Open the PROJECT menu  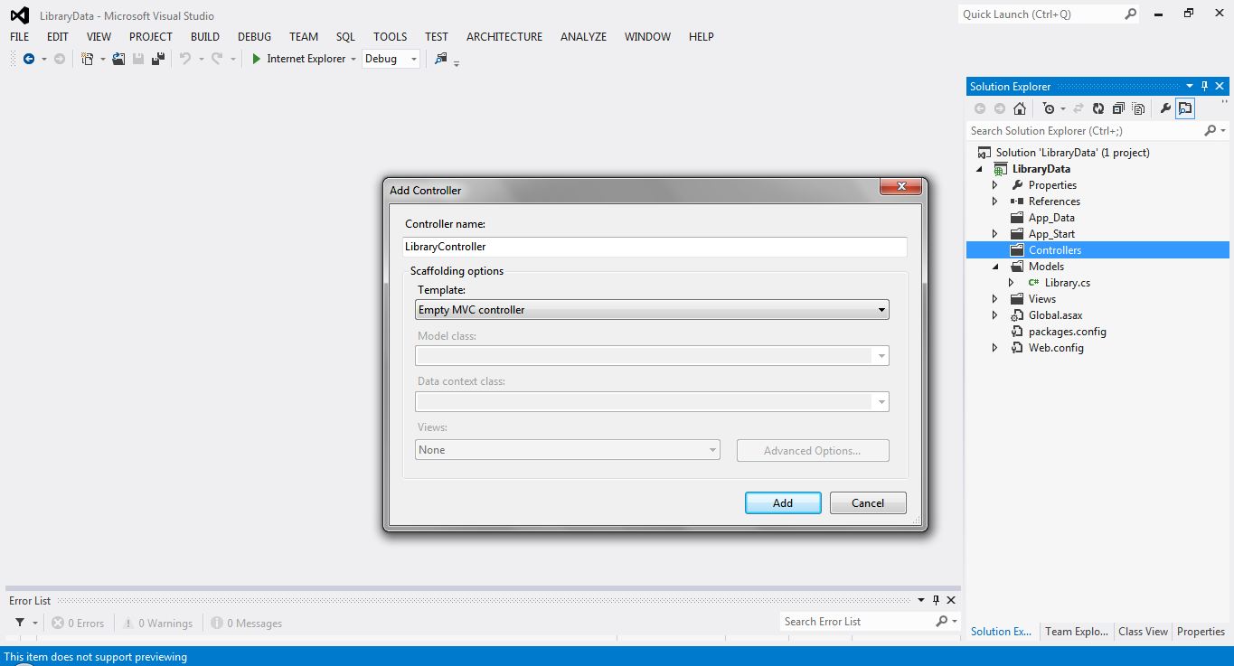point(151,37)
